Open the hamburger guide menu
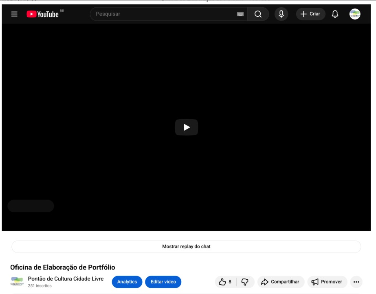Image resolution: width=376 pixels, height=294 pixels. pos(14,14)
